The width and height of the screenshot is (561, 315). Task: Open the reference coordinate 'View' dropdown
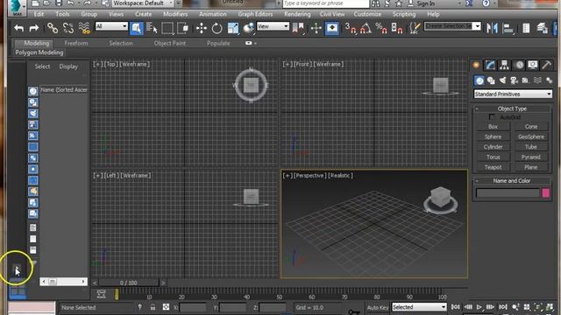pyautogui.click(x=273, y=26)
